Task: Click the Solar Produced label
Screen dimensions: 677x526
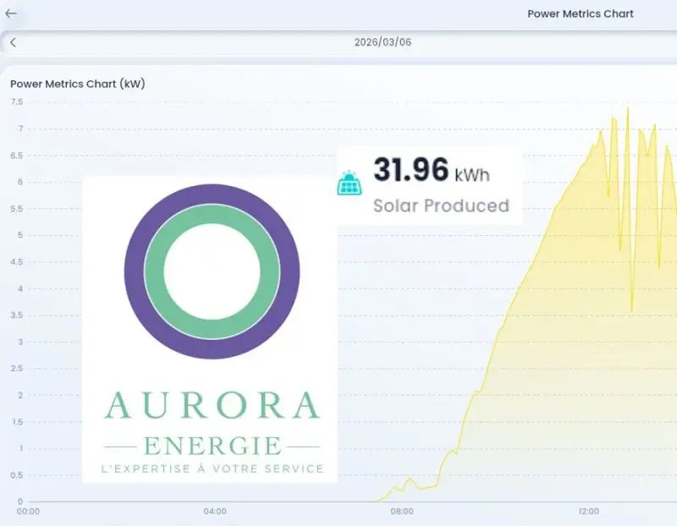Action: click(x=441, y=205)
